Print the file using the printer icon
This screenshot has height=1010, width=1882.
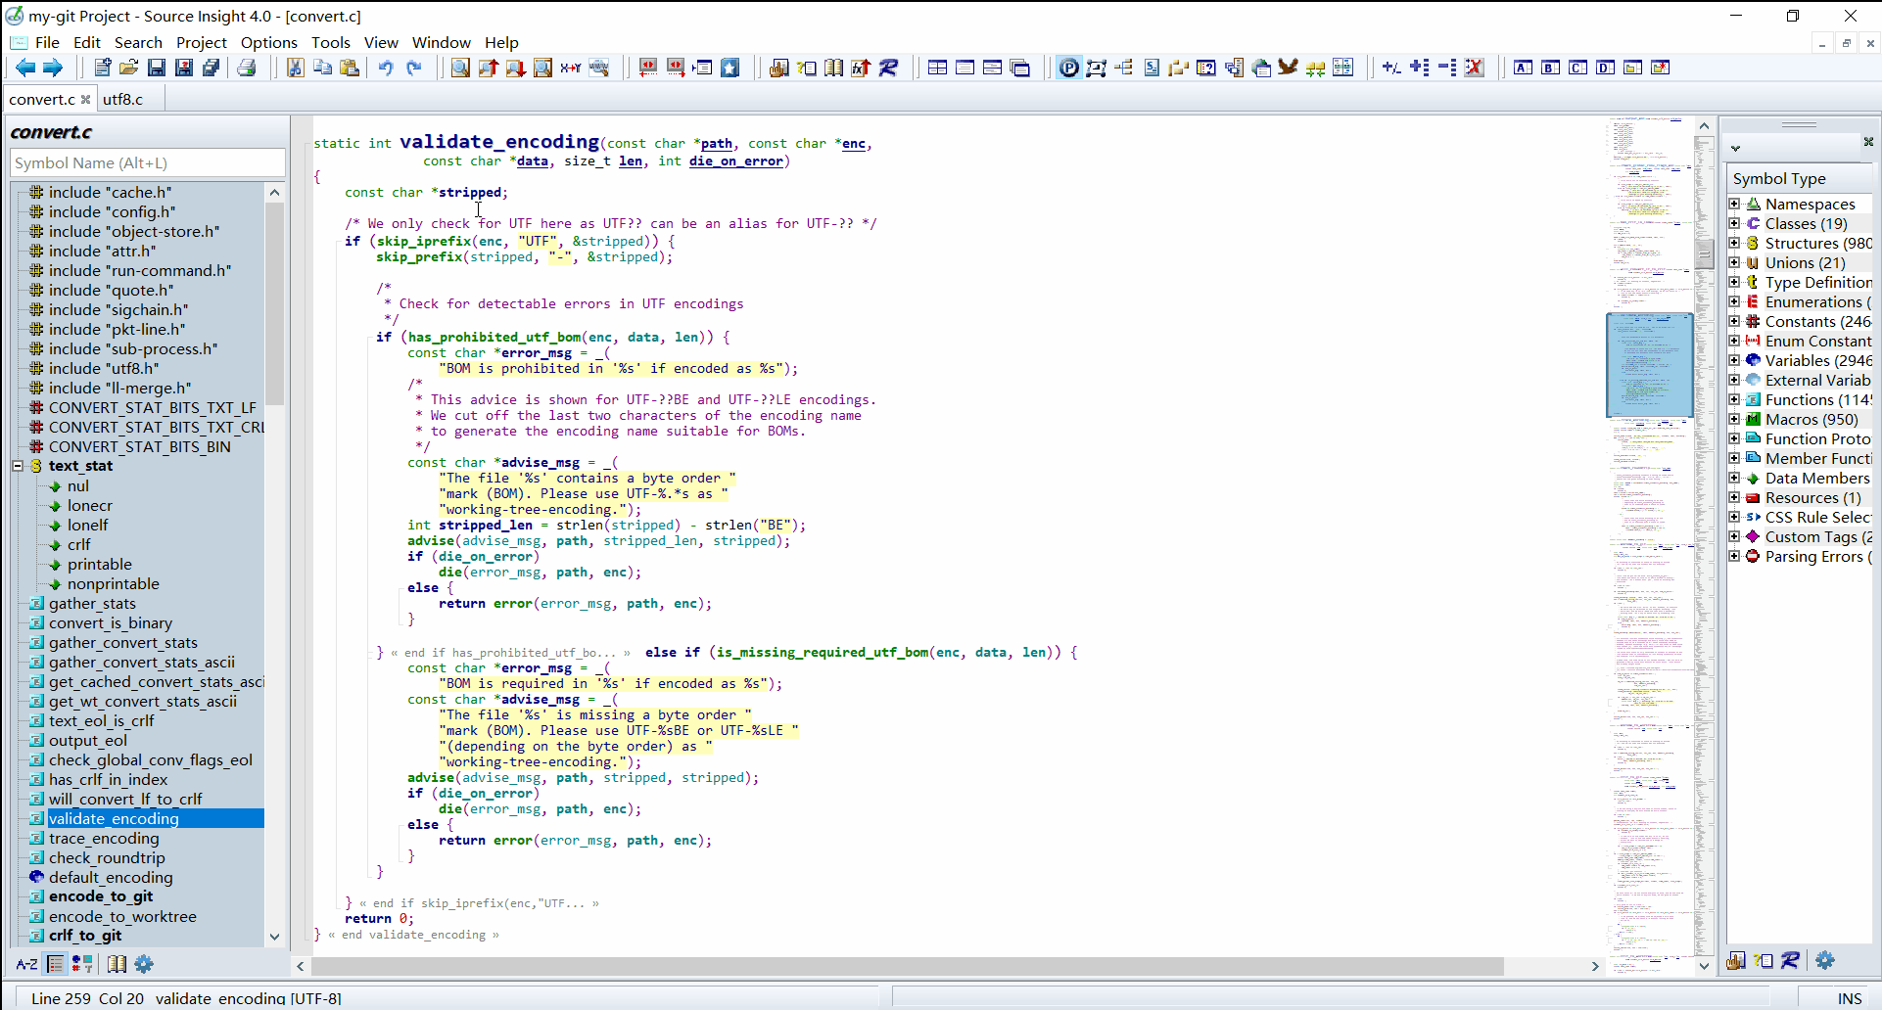click(247, 68)
